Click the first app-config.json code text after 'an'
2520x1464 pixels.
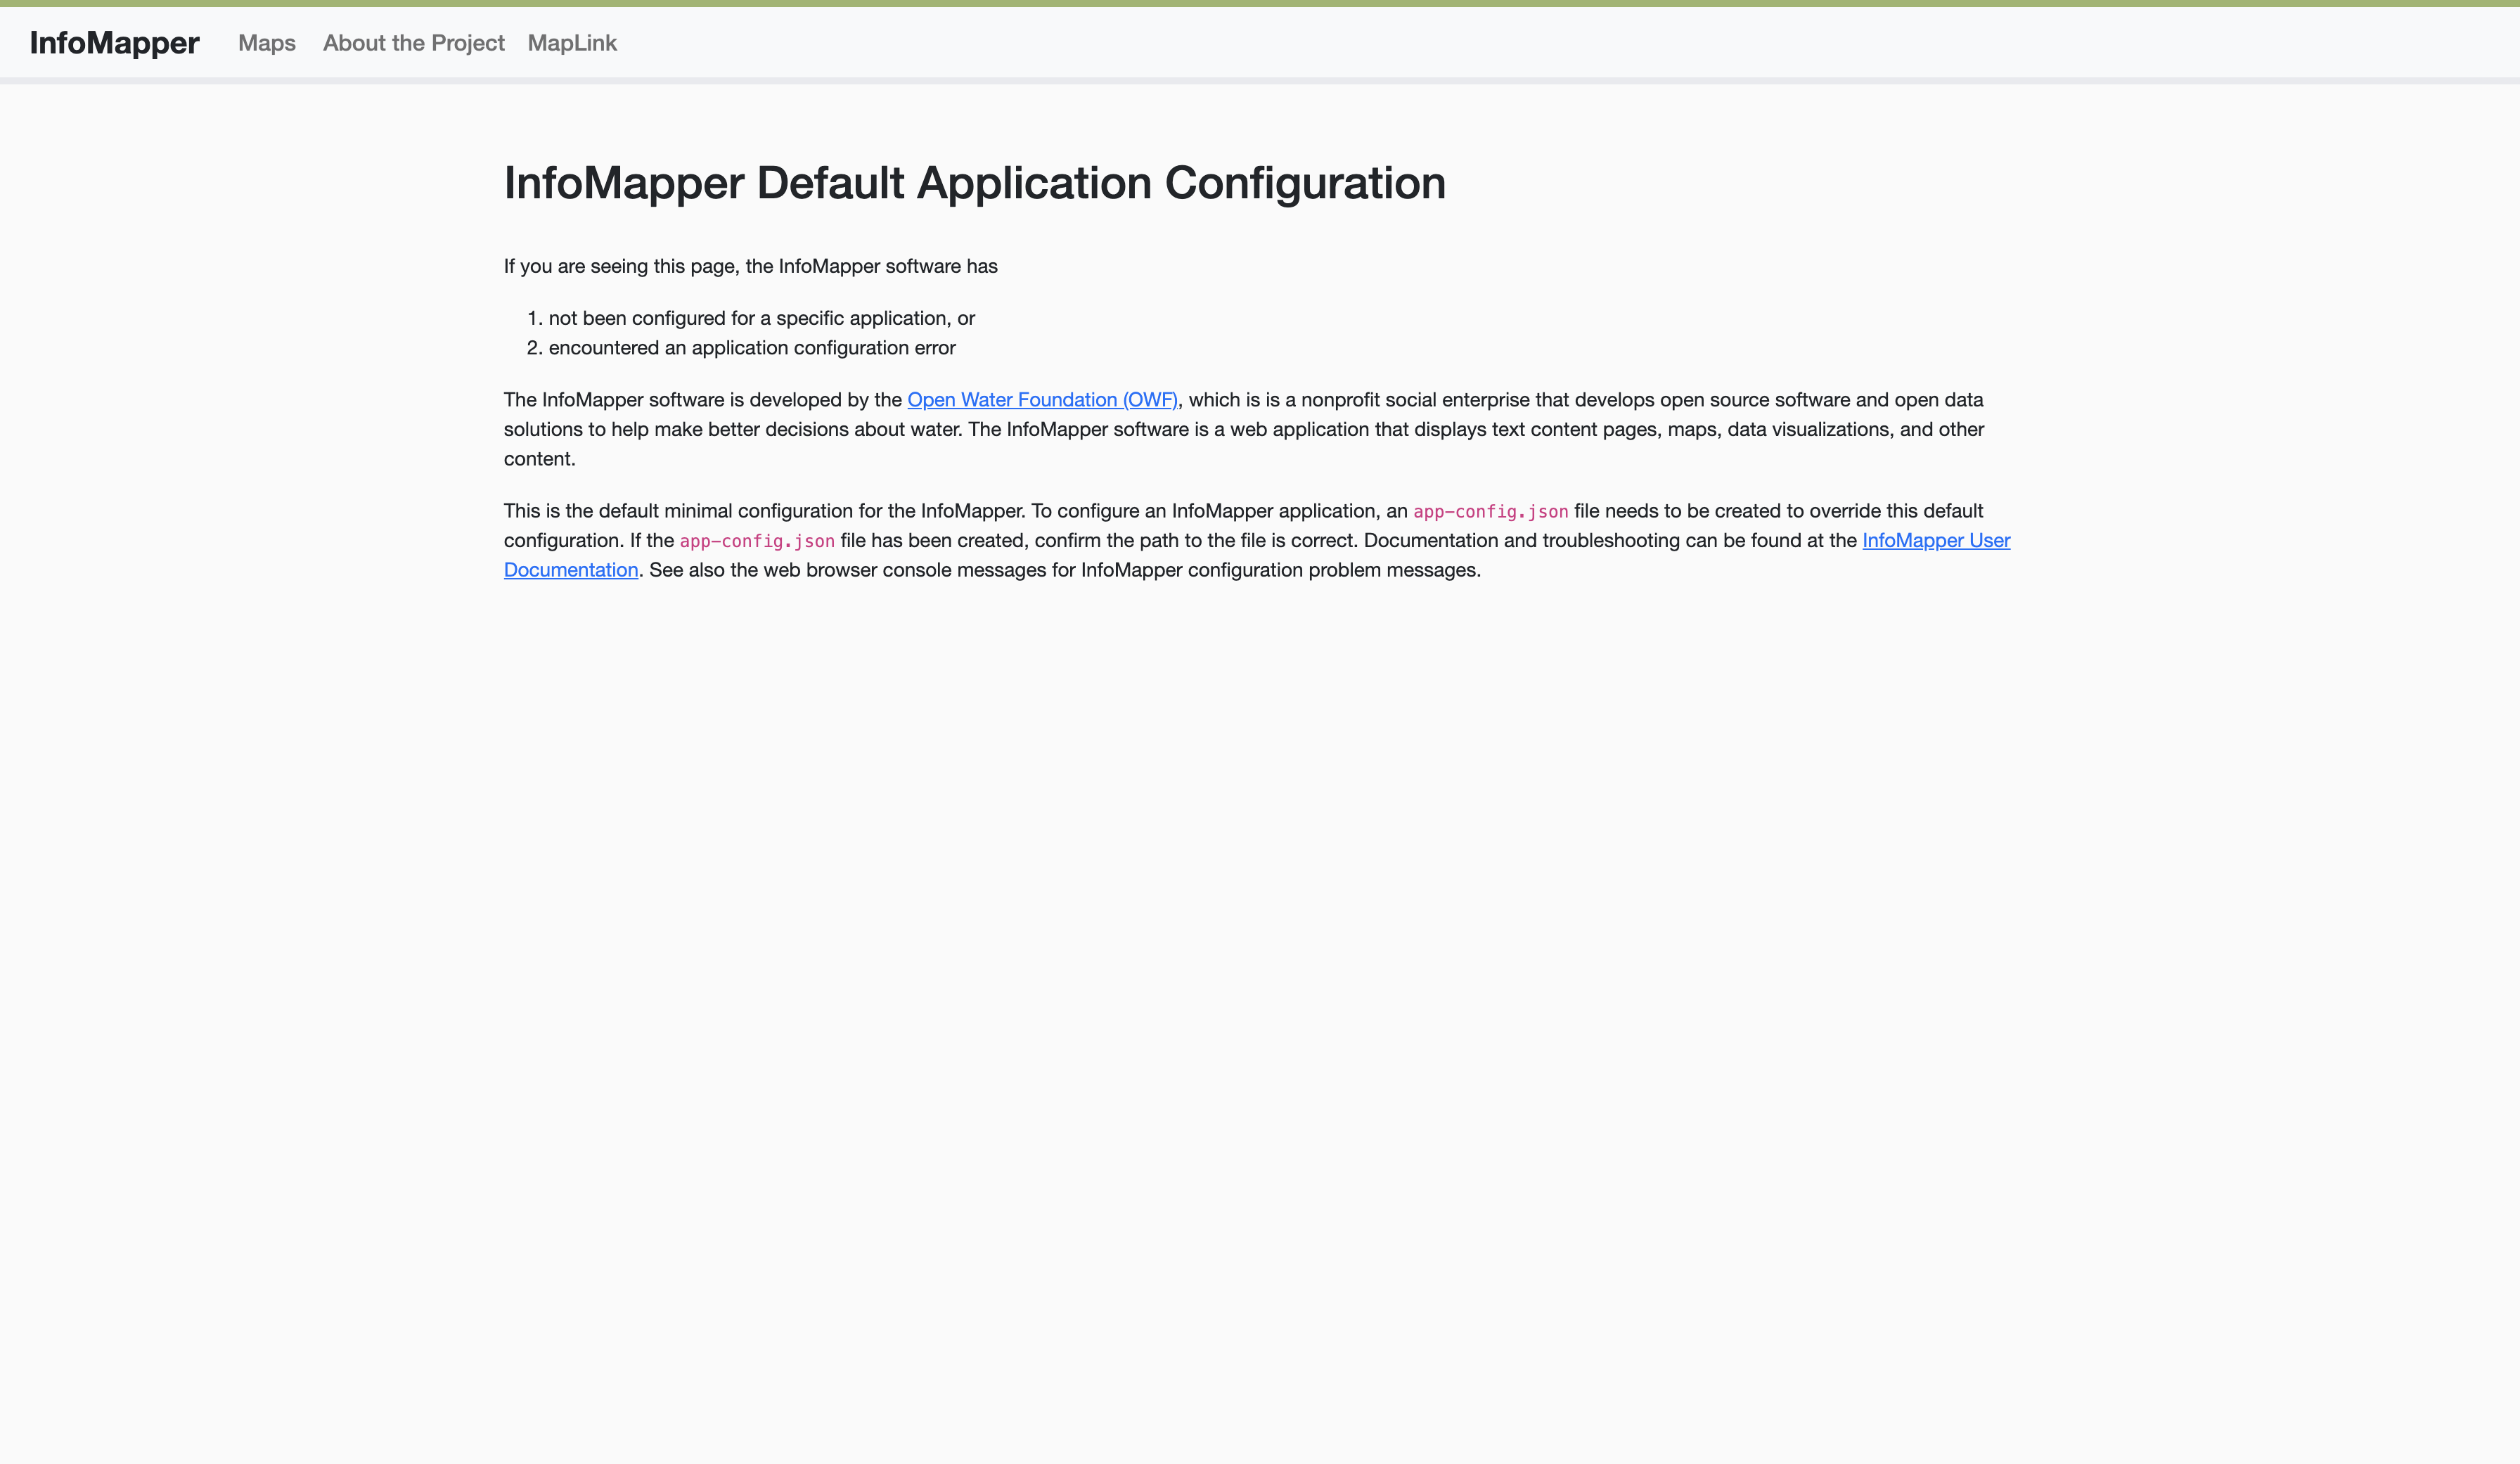pyautogui.click(x=1490, y=512)
